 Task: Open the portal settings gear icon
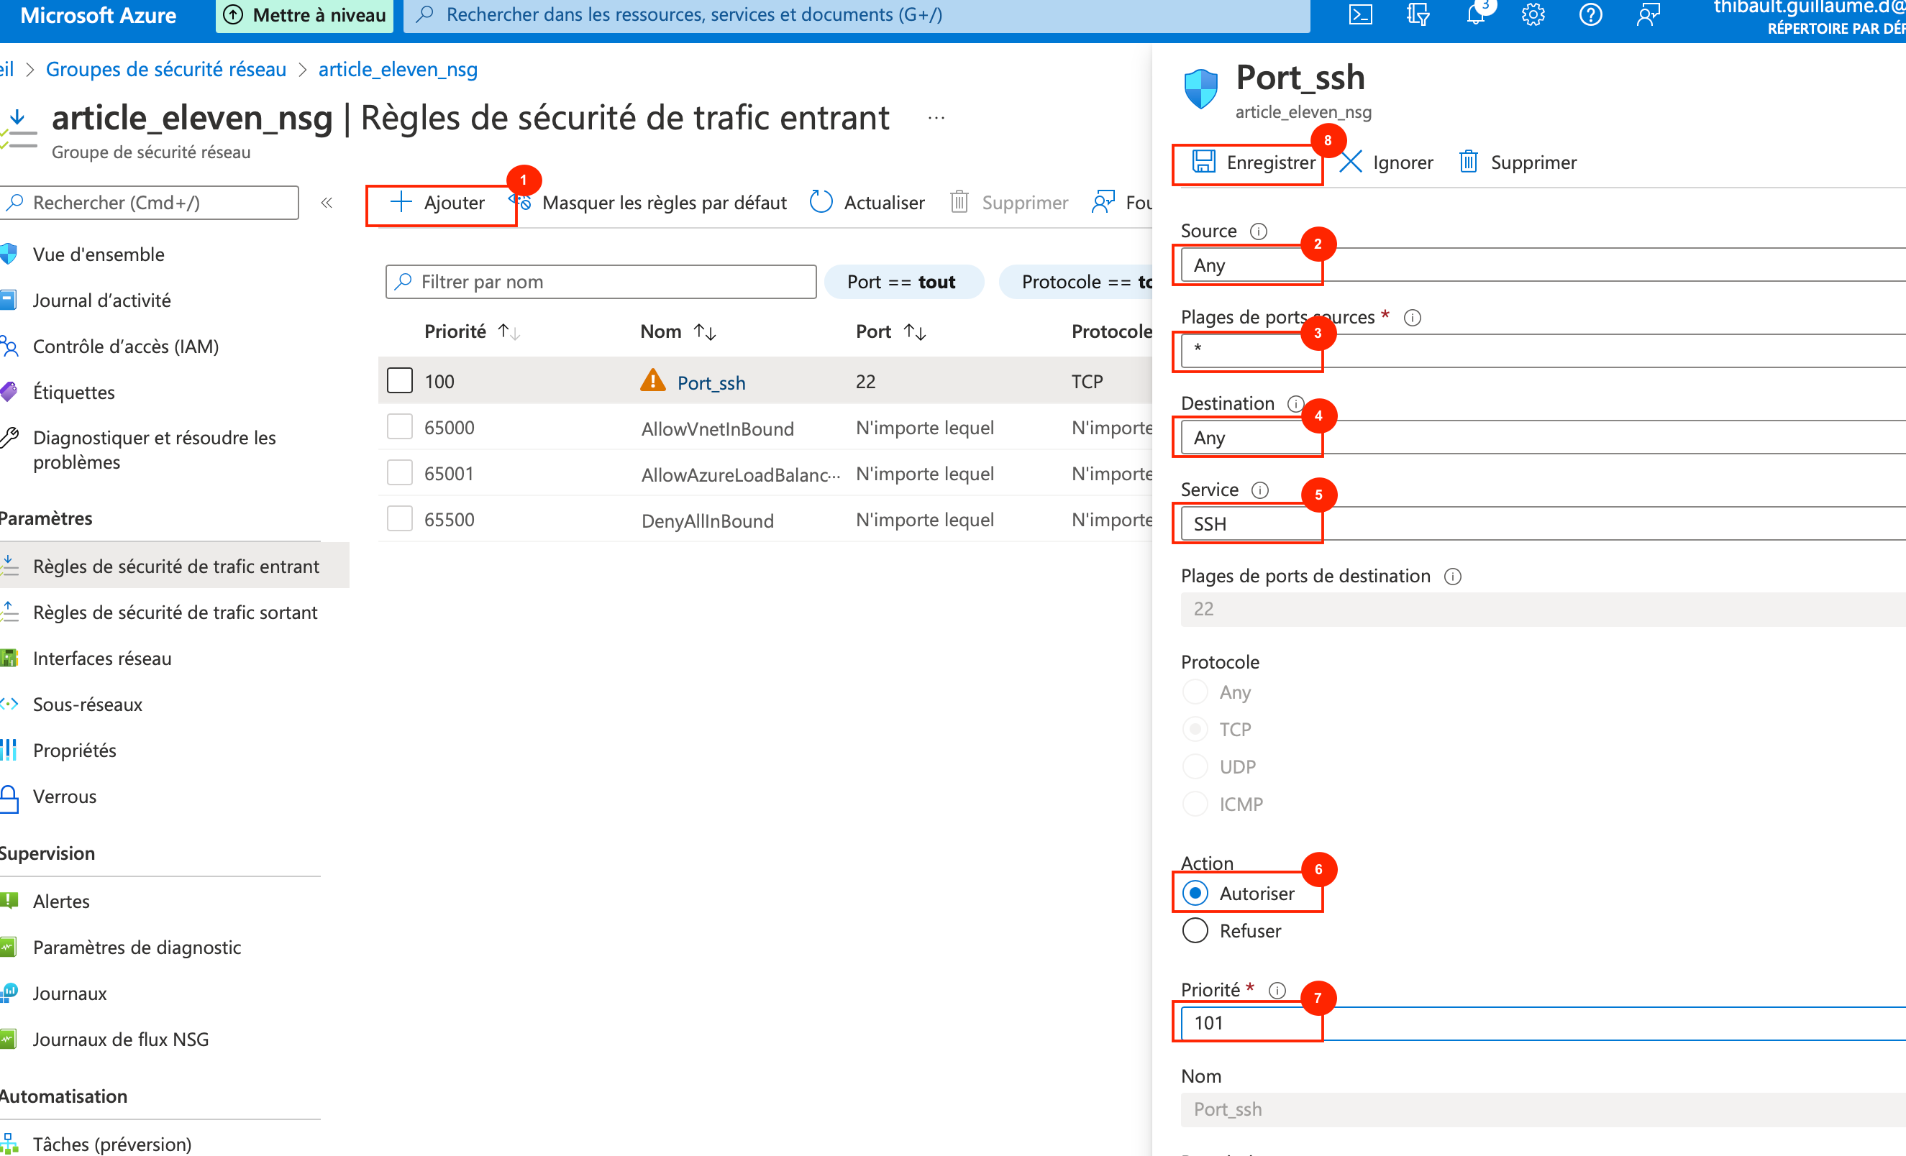tap(1533, 14)
